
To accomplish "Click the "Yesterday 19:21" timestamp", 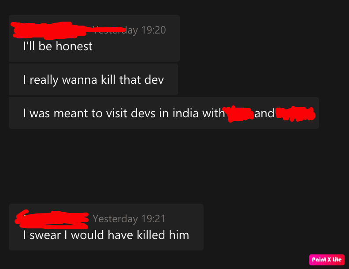I will pos(129,219).
